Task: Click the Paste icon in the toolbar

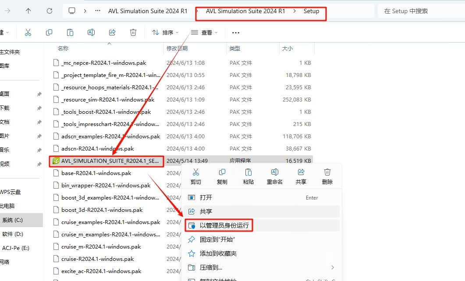Action: coord(70,32)
